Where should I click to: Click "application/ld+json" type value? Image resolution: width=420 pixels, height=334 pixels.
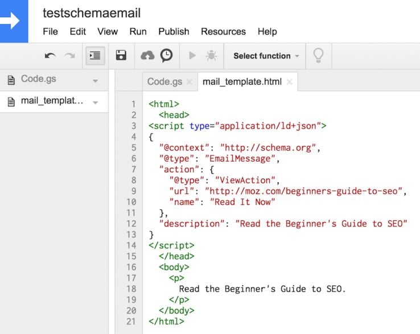268,126
